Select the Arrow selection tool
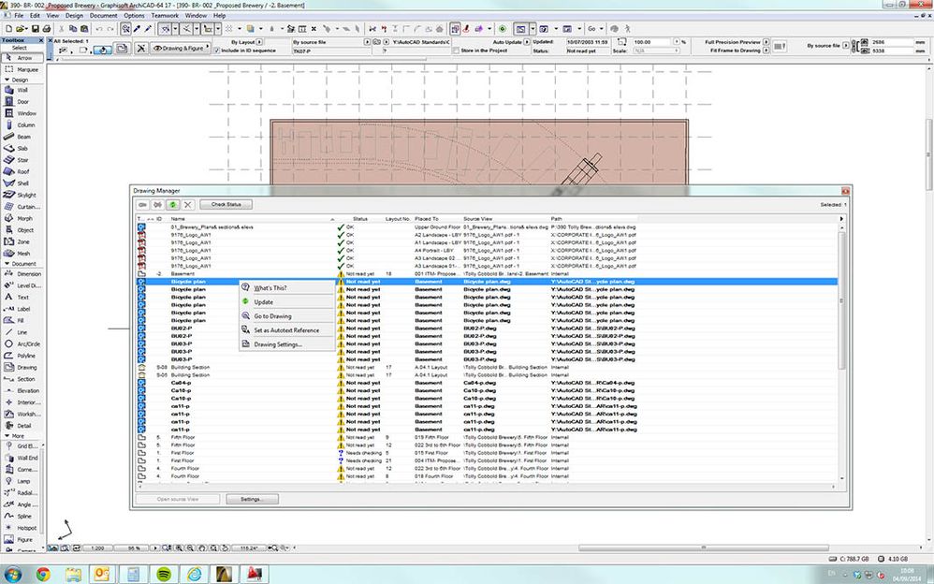 tap(21, 58)
